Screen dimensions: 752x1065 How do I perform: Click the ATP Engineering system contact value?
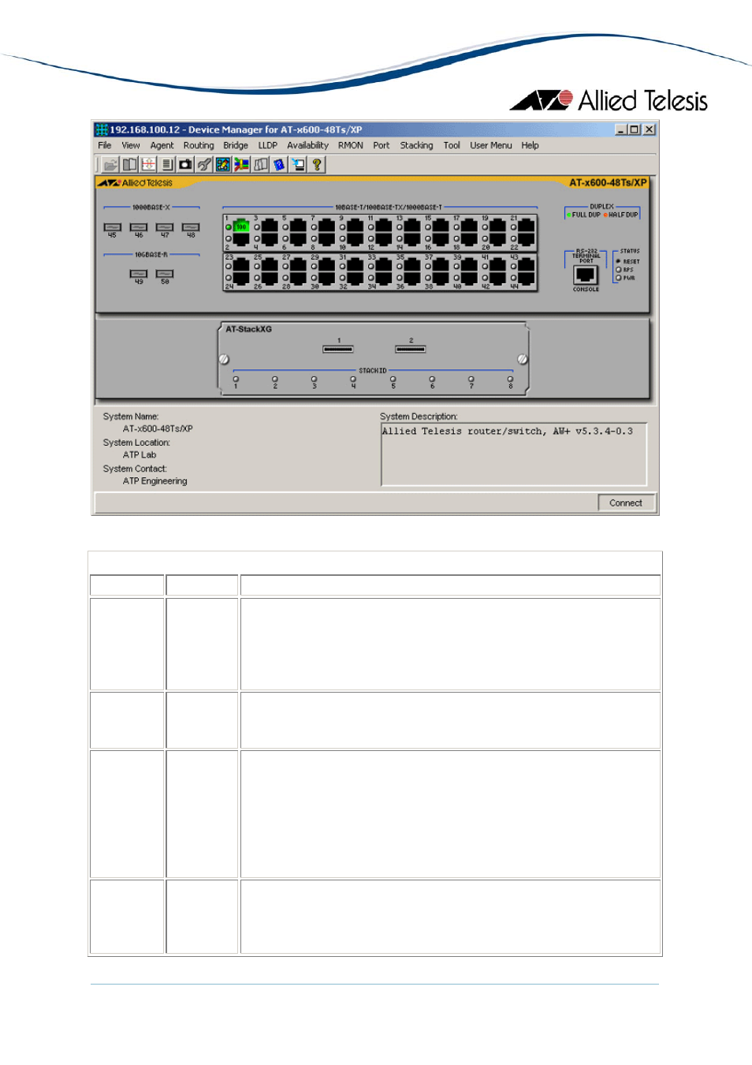155,481
